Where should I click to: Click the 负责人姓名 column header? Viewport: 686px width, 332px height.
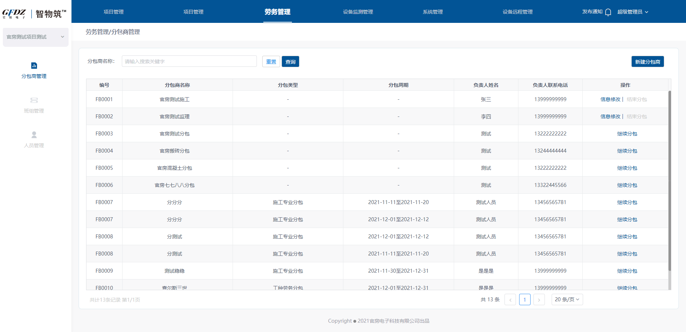[486, 85]
